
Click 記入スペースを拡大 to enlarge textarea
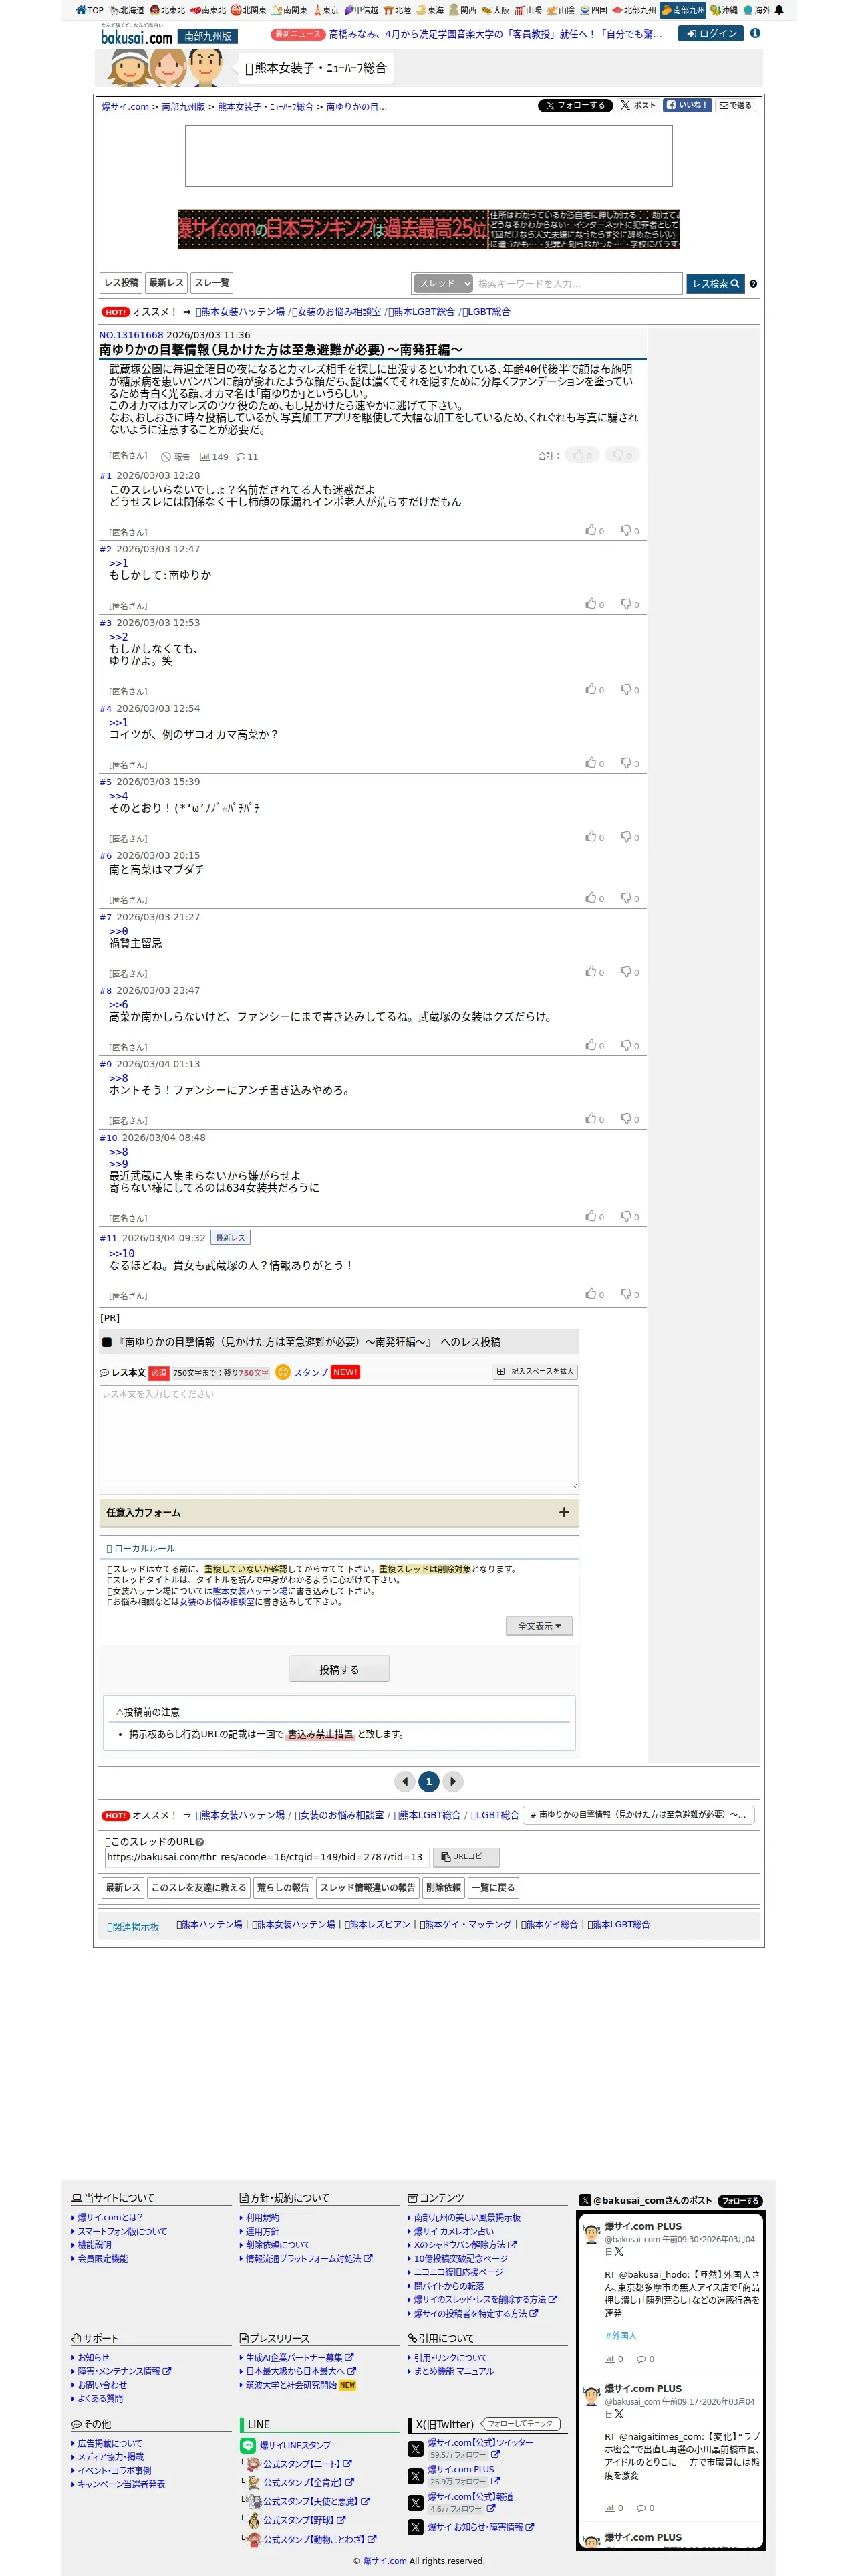[535, 1372]
